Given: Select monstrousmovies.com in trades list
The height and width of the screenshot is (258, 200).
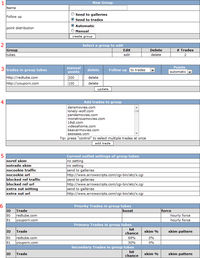Looking at the screenshot, I should click(86, 119).
